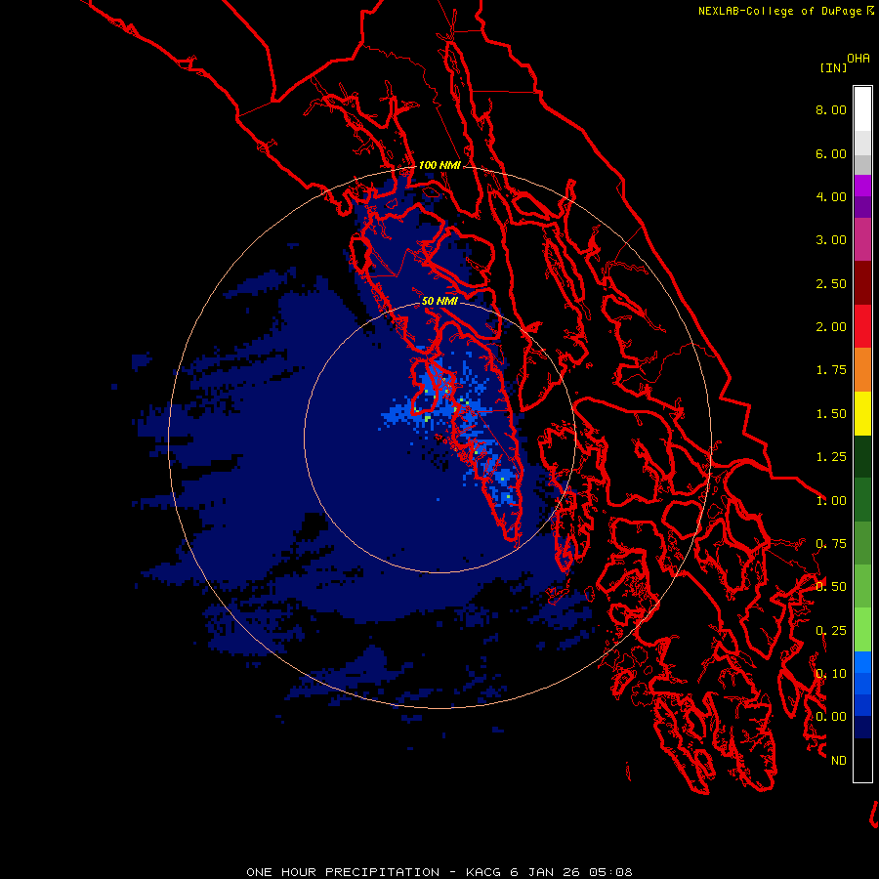Select the 1.75 legend value

click(831, 370)
